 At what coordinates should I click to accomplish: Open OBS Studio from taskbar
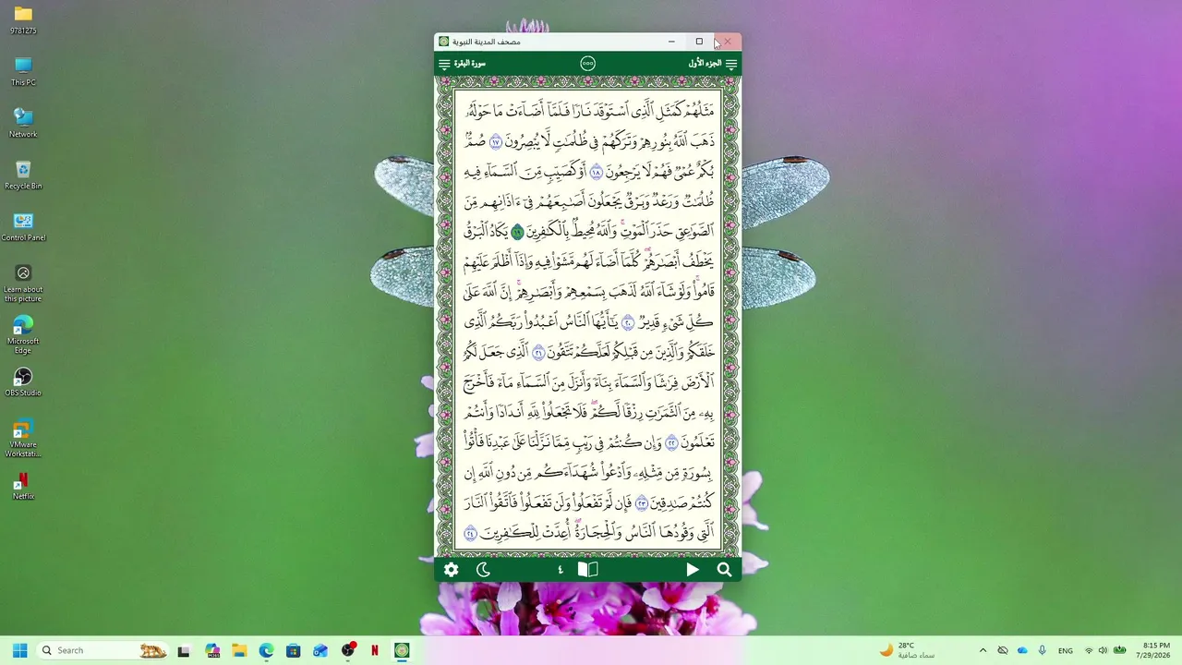tap(348, 650)
